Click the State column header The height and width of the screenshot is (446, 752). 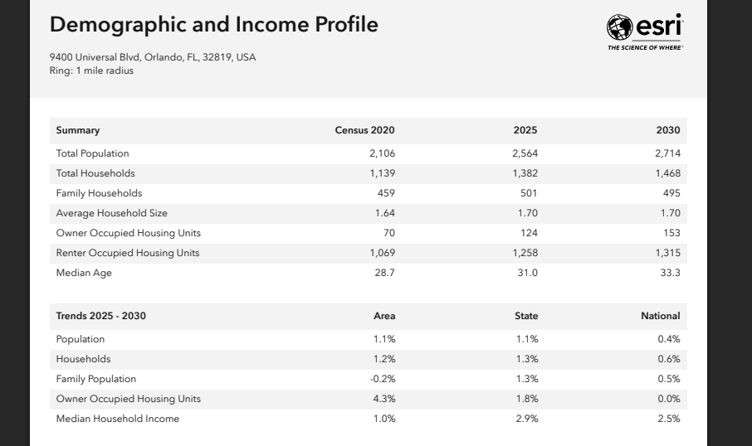point(526,316)
